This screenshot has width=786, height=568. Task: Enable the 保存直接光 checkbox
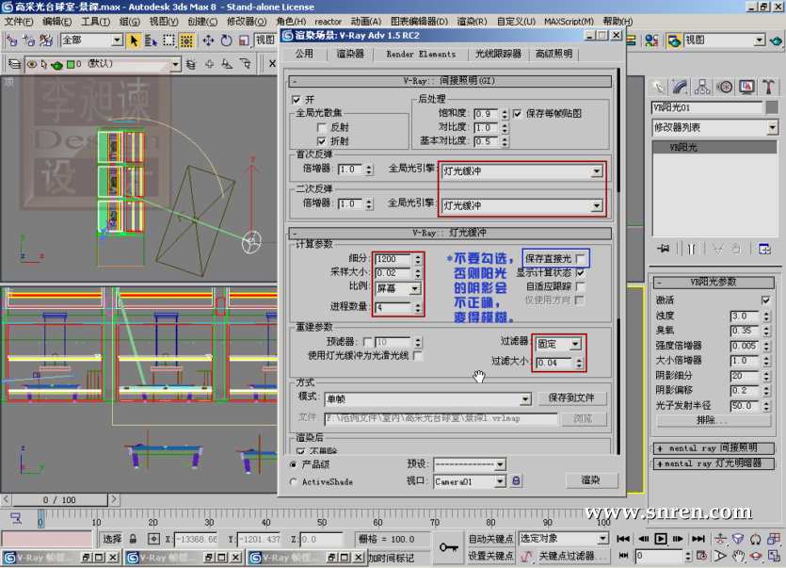coord(581,258)
